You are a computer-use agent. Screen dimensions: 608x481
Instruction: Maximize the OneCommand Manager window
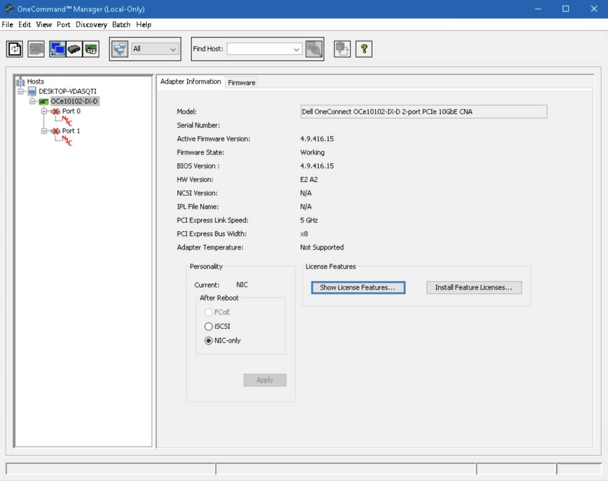click(x=566, y=9)
